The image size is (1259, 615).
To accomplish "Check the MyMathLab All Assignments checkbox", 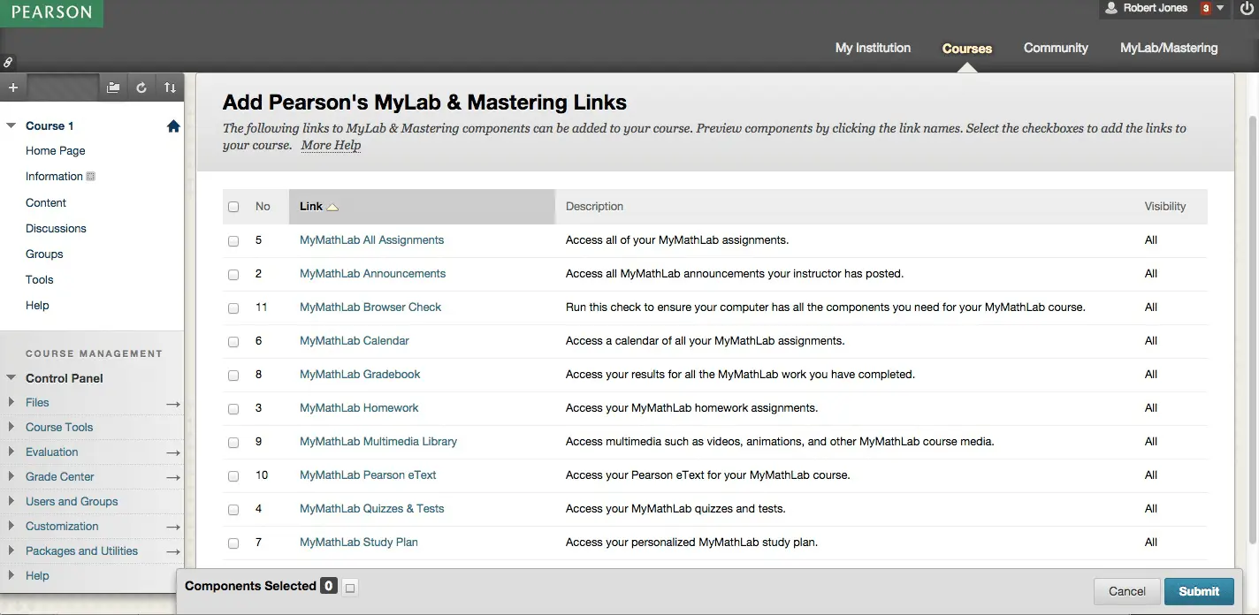I will pos(233,241).
